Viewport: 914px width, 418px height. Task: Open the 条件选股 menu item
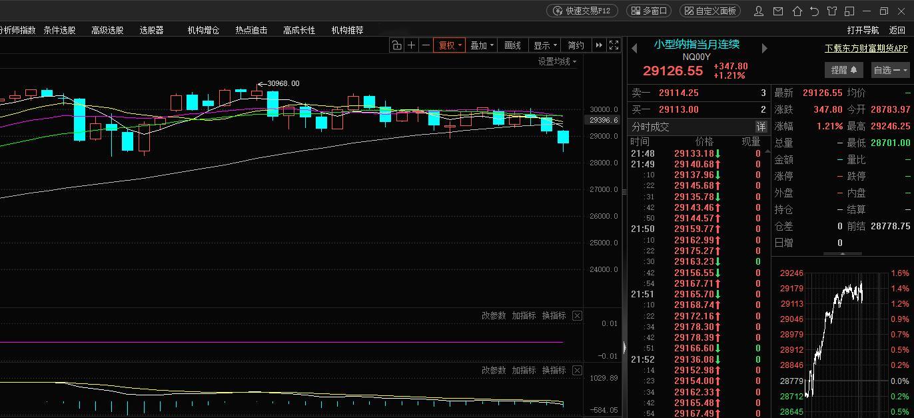coord(59,30)
